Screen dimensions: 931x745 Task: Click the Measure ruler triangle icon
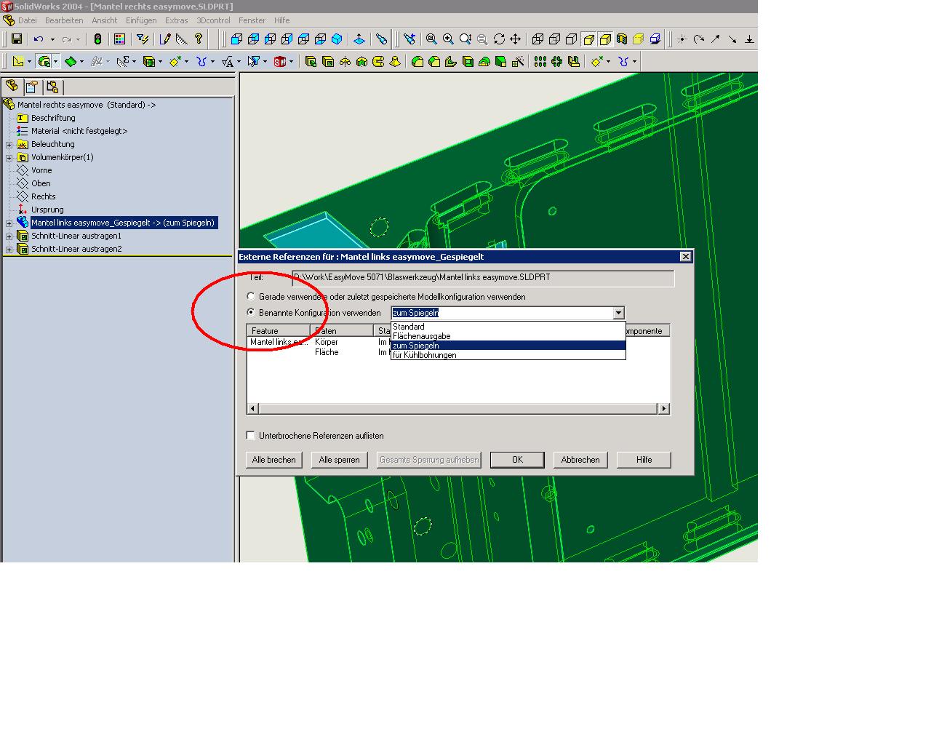[x=182, y=39]
